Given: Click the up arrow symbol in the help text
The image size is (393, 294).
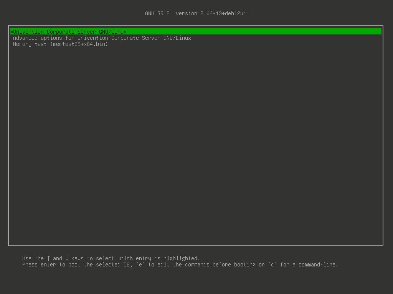Looking at the screenshot, I should 50,258.
